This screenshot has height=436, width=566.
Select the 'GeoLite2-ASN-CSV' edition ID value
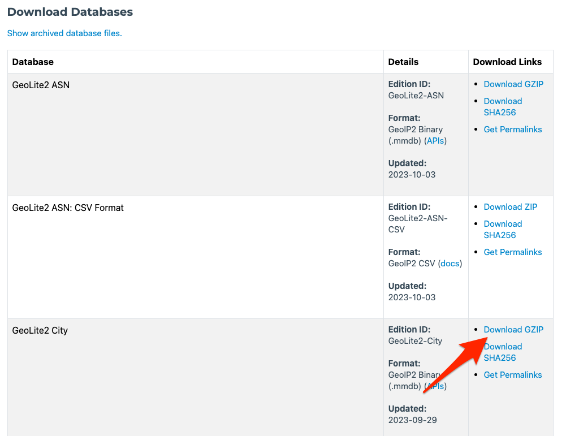tap(418, 224)
